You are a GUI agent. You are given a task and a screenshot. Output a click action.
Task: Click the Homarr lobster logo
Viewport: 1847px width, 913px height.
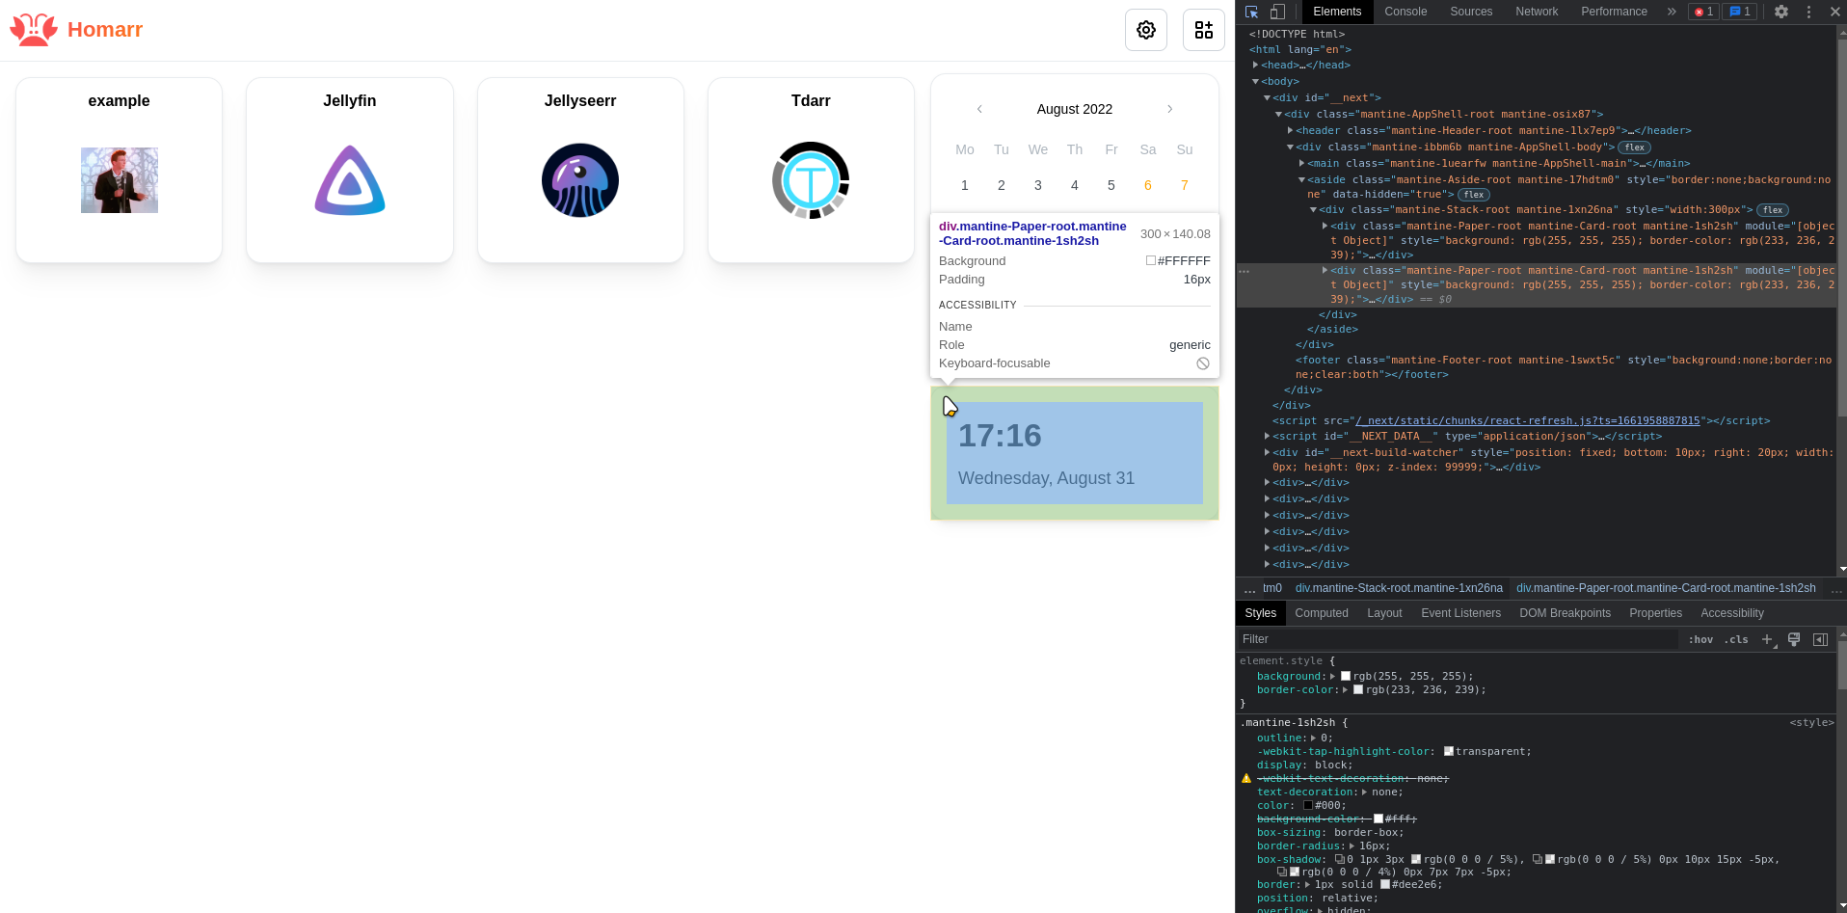click(x=34, y=30)
